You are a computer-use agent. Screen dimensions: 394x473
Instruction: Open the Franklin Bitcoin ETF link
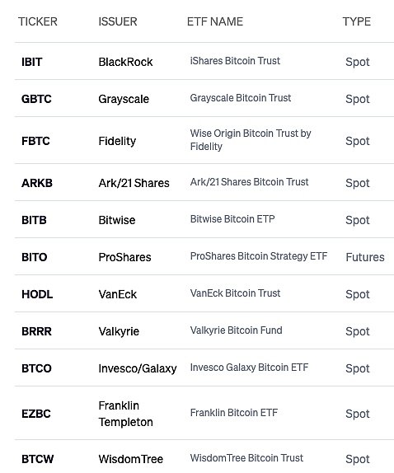tap(234, 413)
